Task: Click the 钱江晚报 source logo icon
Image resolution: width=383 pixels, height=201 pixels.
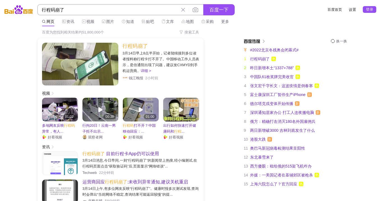Action: click(125, 78)
